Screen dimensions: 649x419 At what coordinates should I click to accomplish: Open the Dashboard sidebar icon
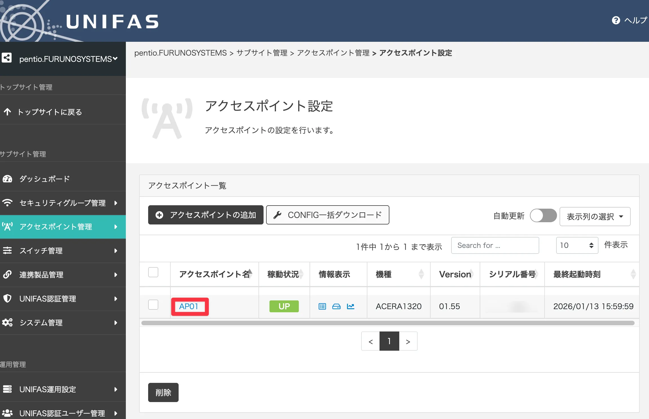tap(7, 179)
